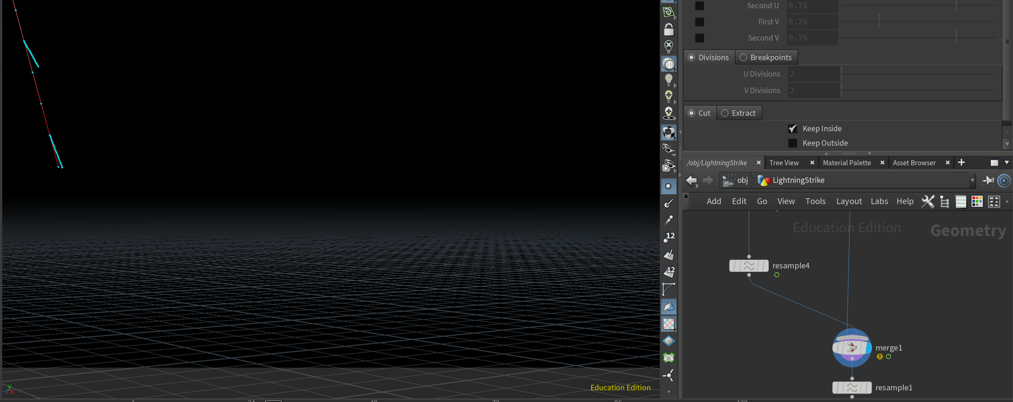This screenshot has width=1013, height=402.
Task: Toggle the highlighted lens shading icon
Action: click(668, 64)
